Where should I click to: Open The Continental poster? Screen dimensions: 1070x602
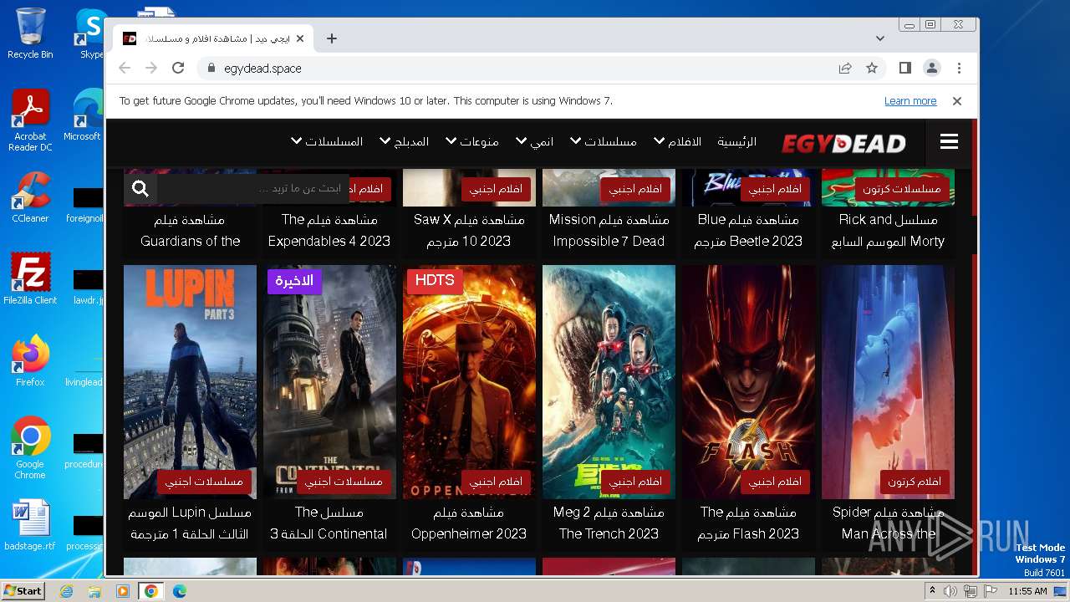click(x=329, y=382)
